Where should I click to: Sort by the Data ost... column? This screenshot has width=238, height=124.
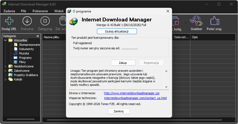click(181, 37)
